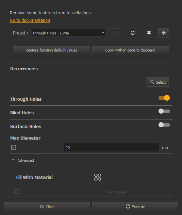Open the Go to documentation link
The width and height of the screenshot is (182, 215).
point(30,20)
